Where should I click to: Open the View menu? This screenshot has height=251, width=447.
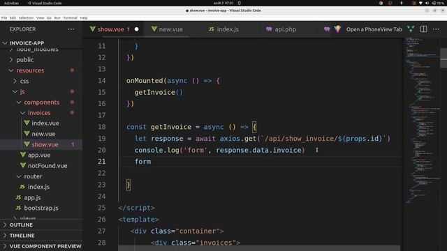tap(41, 18)
